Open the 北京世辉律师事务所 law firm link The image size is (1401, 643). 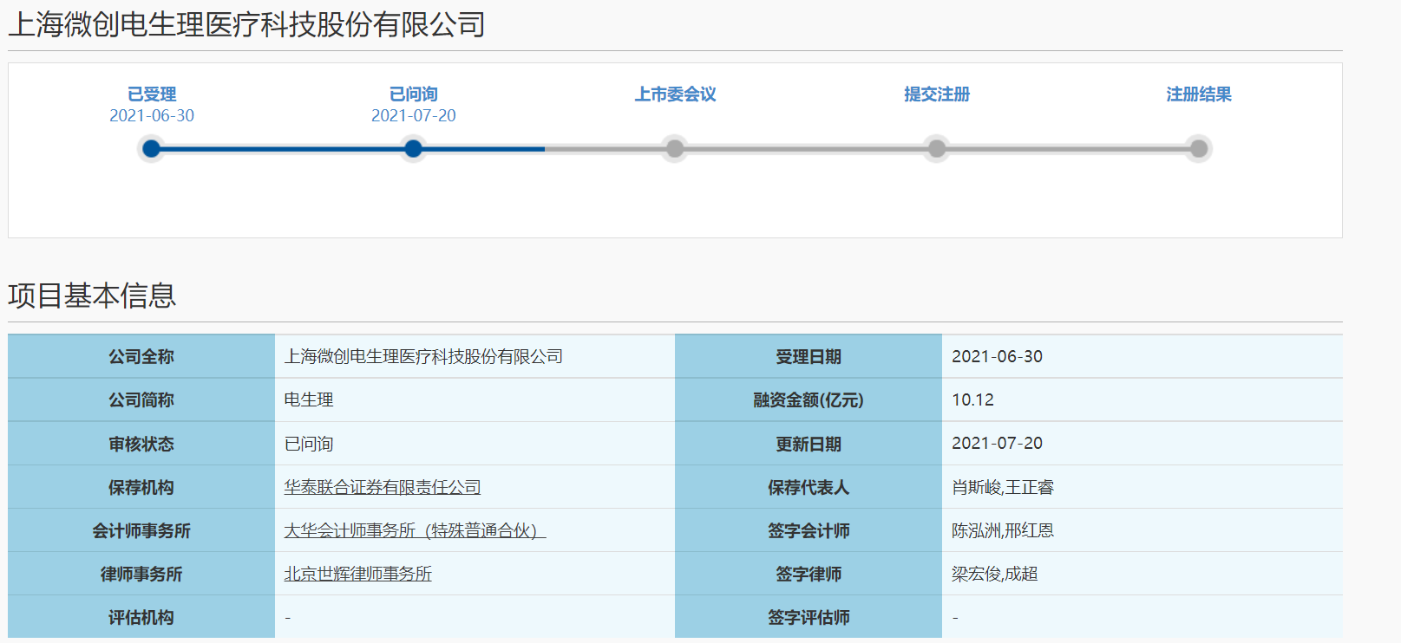358,574
